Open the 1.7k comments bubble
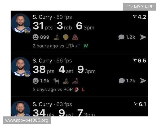The width and height of the screenshot is (159, 127). 127,81
